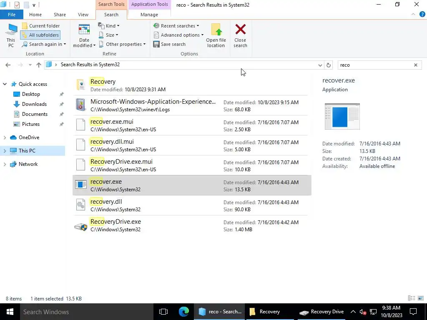Image resolution: width=427 pixels, height=320 pixels.
Task: Open the Kind filter dropdown
Action: tap(109, 26)
